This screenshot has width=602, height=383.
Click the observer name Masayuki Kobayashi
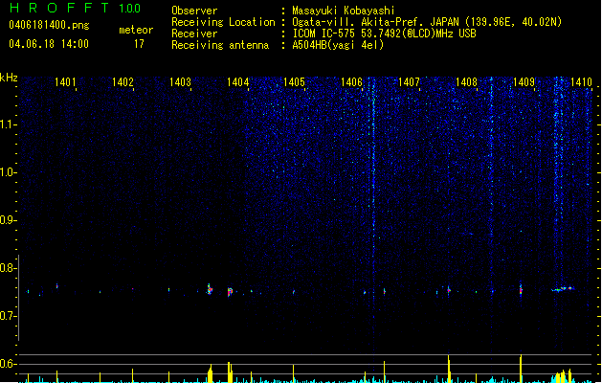tap(344, 11)
